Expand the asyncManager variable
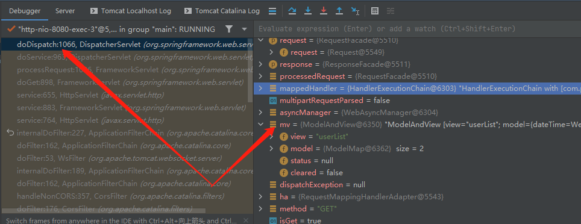Viewport: 581px width, 224px height. 261,112
